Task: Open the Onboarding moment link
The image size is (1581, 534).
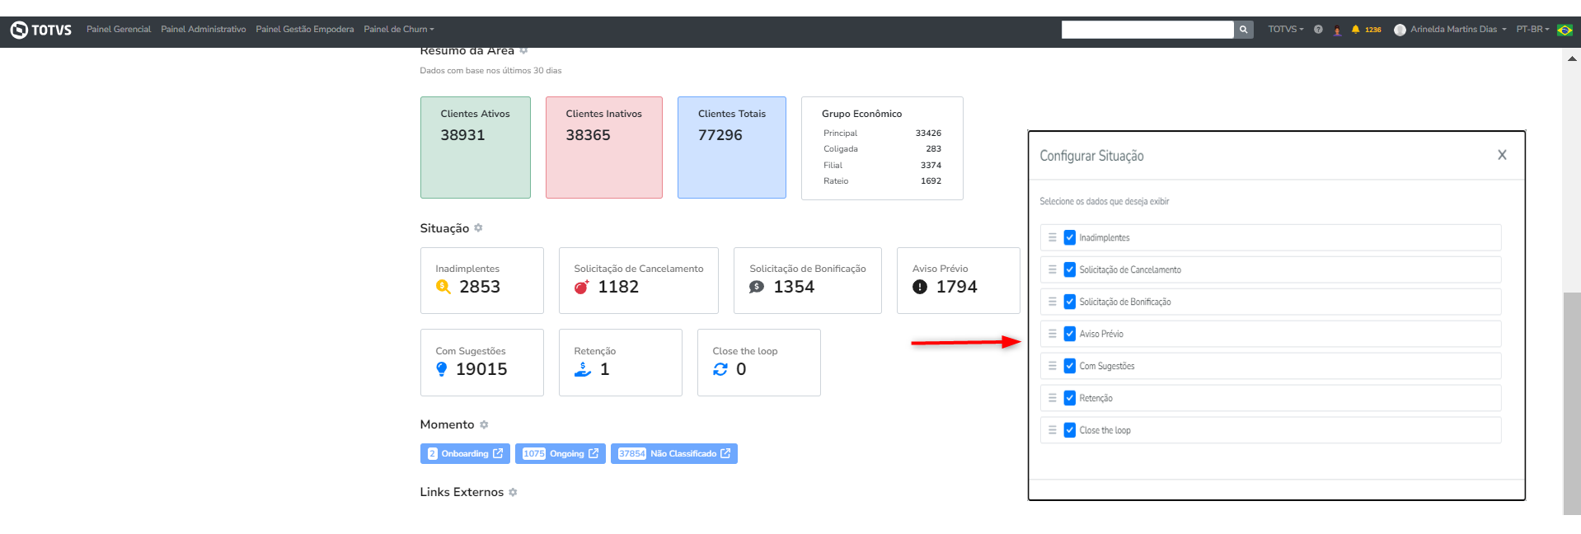Action: (465, 454)
